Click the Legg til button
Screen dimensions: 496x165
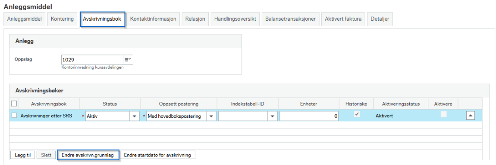(x=23, y=155)
